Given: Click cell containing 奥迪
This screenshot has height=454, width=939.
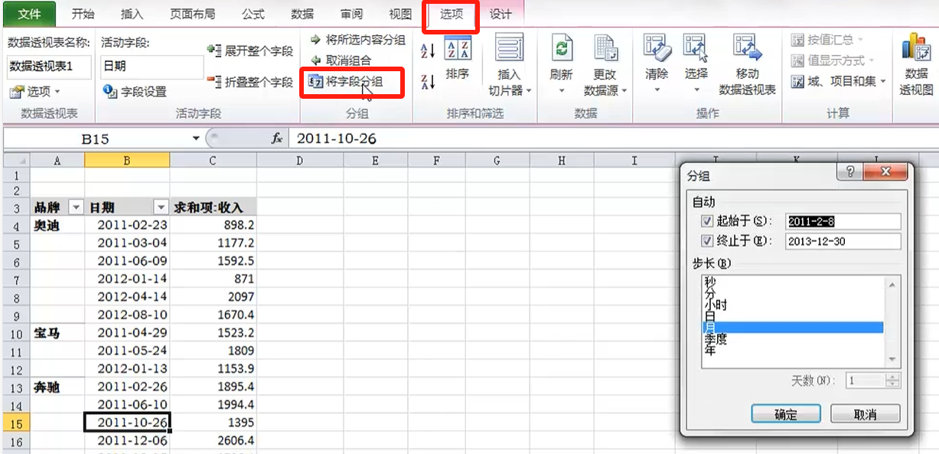Looking at the screenshot, I should click(57, 226).
